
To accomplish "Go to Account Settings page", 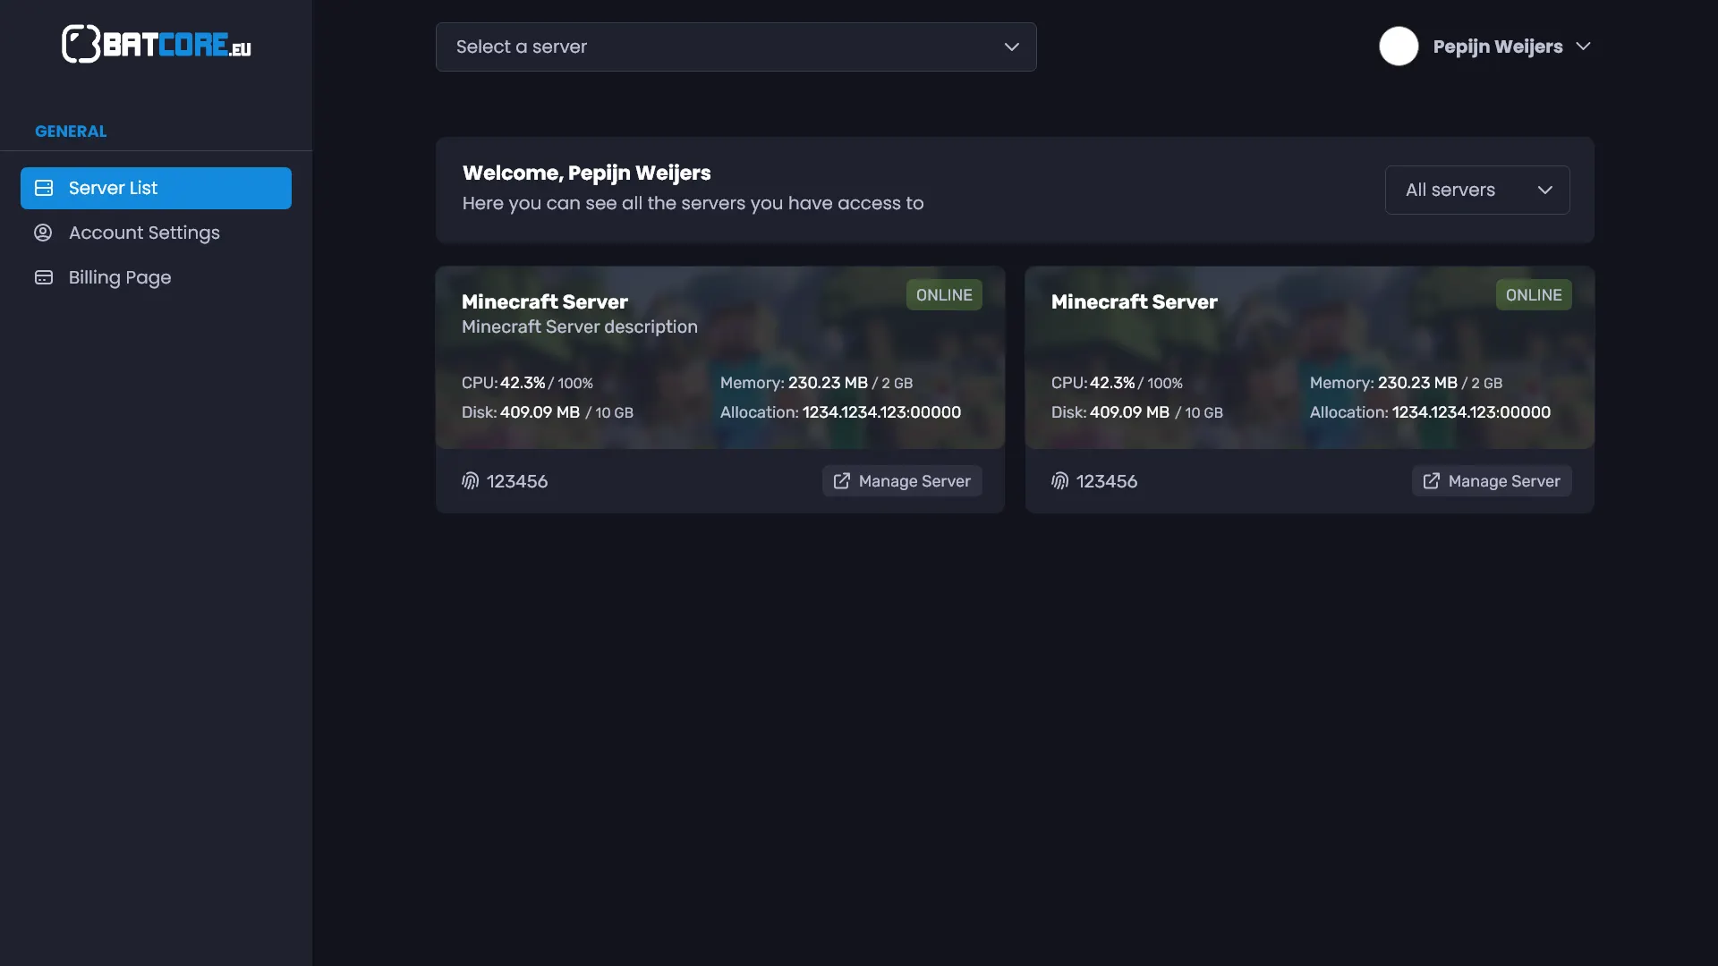I will 144,233.
